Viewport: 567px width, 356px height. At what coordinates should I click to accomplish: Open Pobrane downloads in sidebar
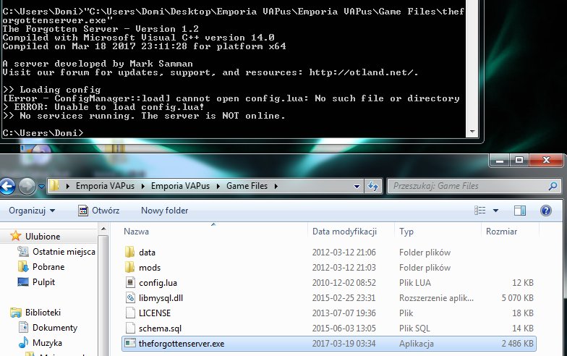tap(48, 266)
